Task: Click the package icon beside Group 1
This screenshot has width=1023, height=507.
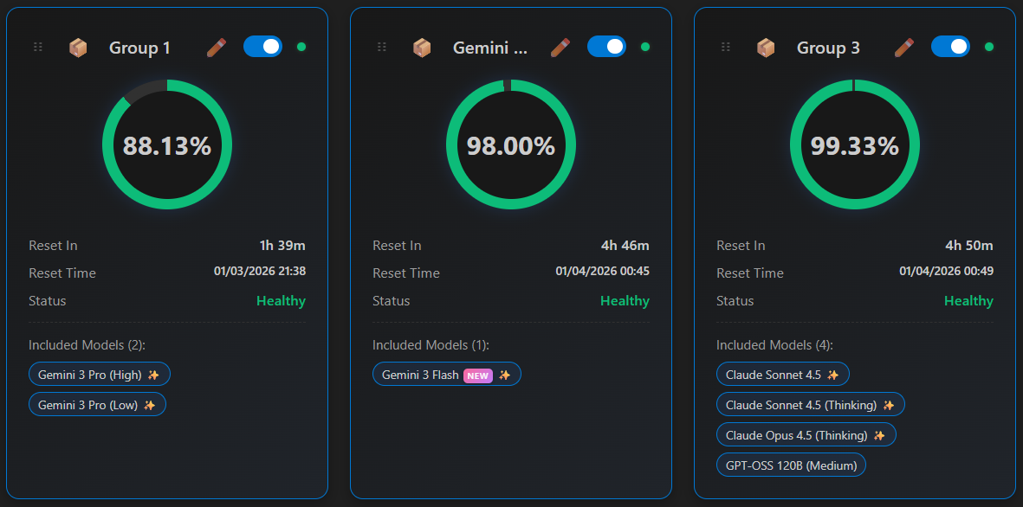Action: [78, 48]
